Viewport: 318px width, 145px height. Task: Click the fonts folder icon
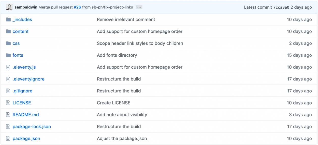point(8,55)
